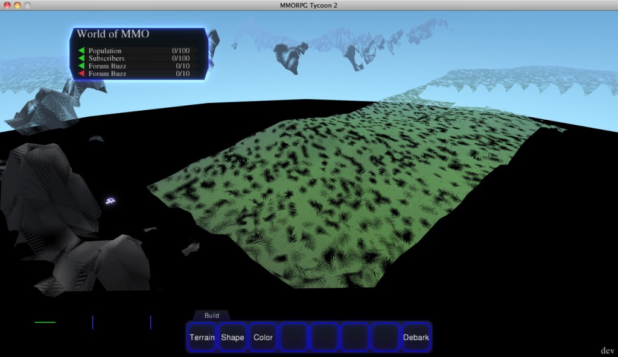Click the MMORPG Tycoon 2 window title
The image size is (618, 357).
308,5
